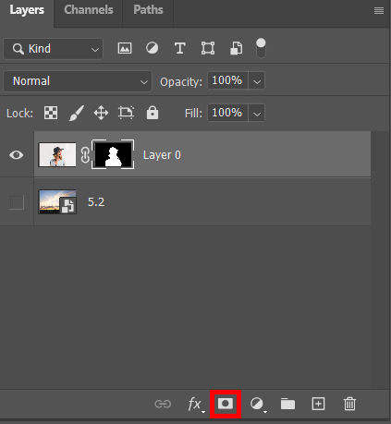Screen dimensions: 391x424
Task: Switch to the Paths tab
Action: point(148,10)
